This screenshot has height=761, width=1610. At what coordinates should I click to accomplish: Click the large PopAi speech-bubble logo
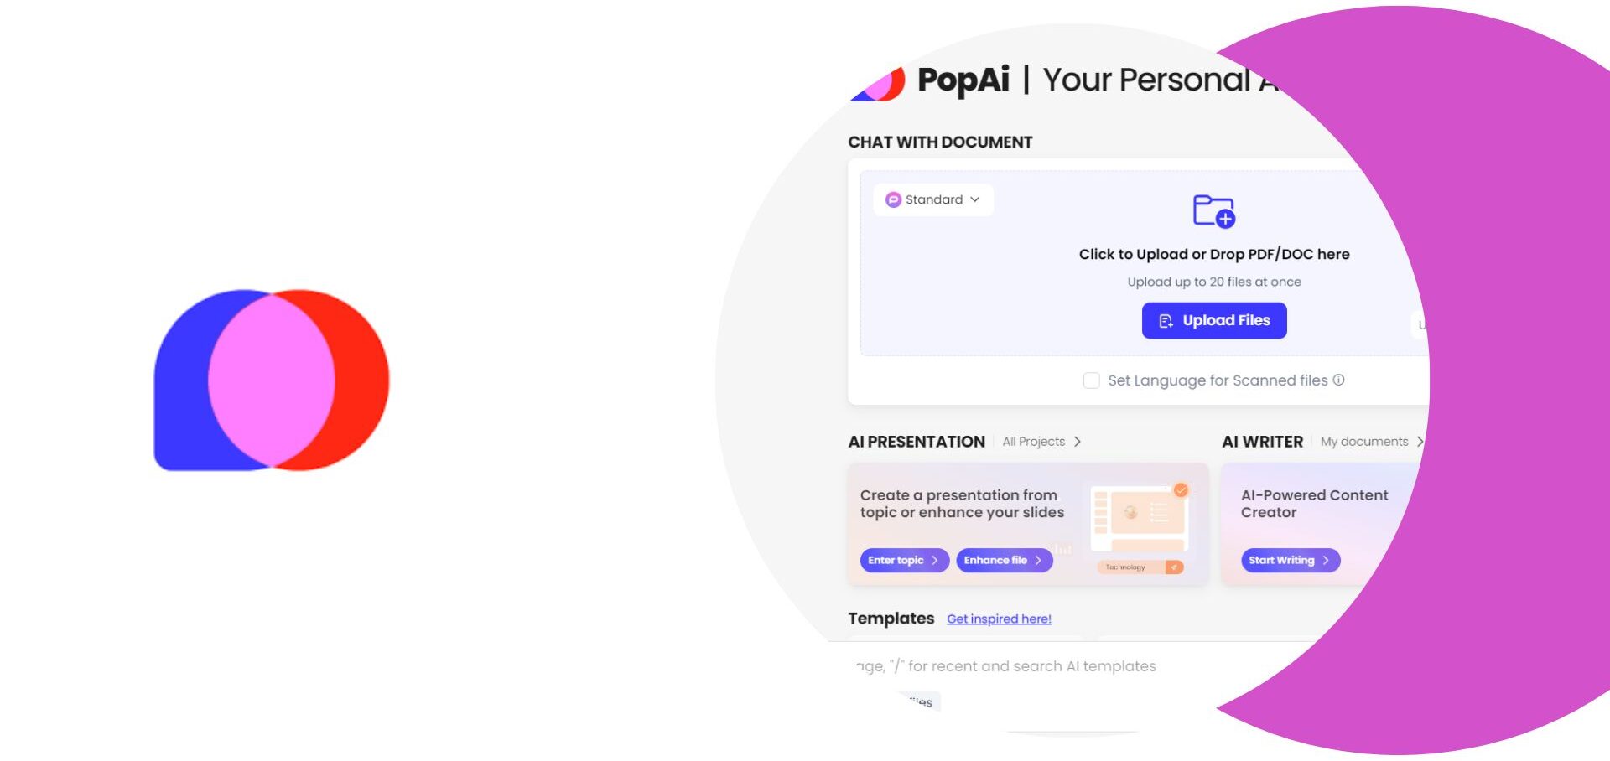(272, 380)
